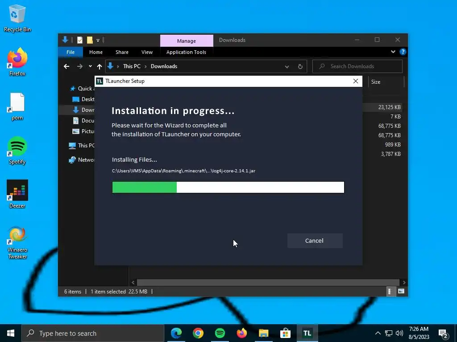457x342 pixels.
Task: Click the 989 KB size cell
Action: click(x=393, y=145)
